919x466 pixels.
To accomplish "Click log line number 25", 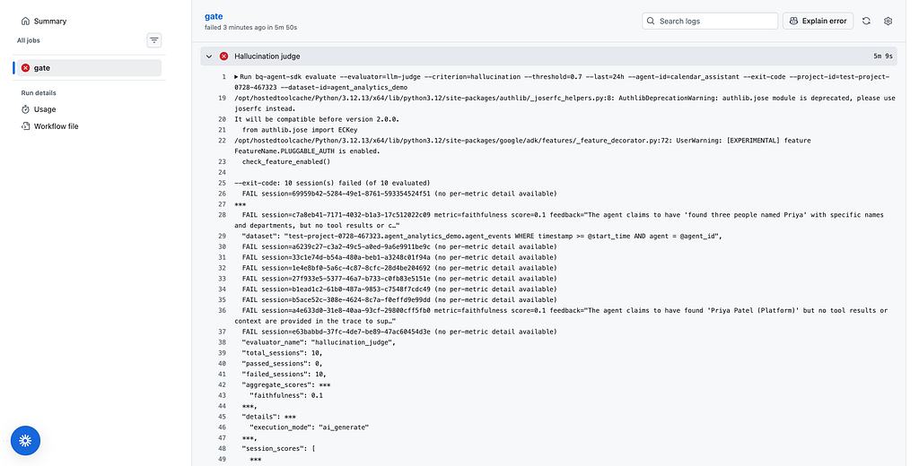I will (223, 183).
